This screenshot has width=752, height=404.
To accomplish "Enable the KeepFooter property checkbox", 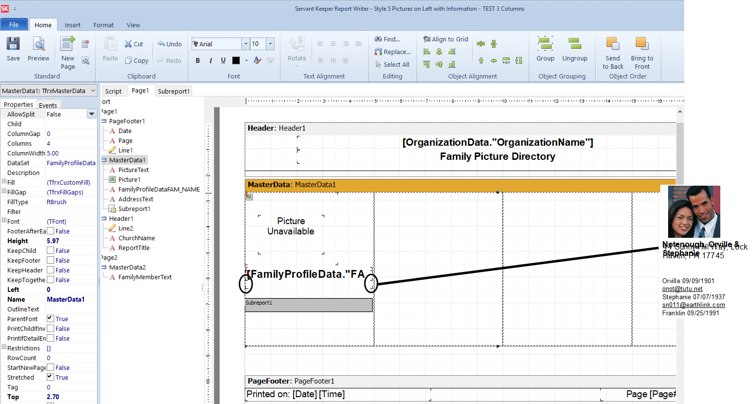I will pyautogui.click(x=50, y=260).
